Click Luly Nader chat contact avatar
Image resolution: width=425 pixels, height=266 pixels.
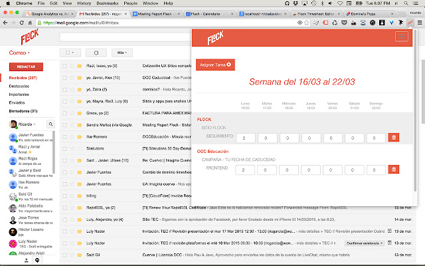tap(13, 243)
